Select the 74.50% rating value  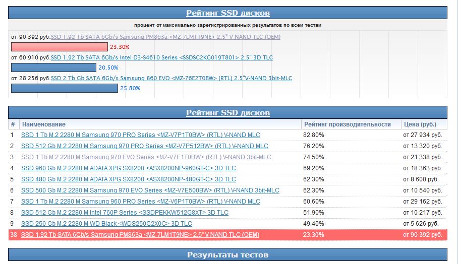click(x=313, y=157)
